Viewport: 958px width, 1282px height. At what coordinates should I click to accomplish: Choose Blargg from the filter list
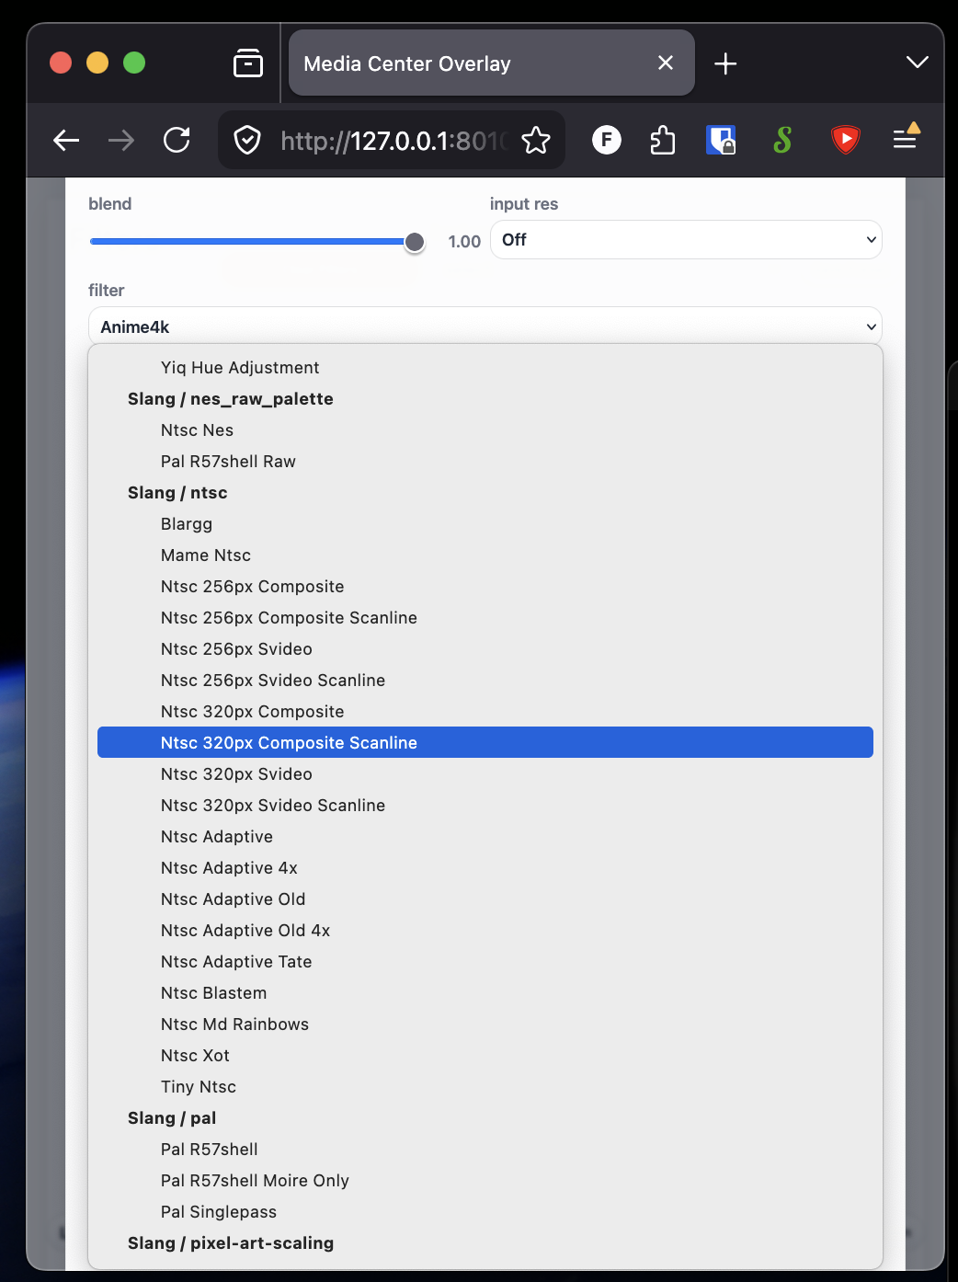point(186,523)
